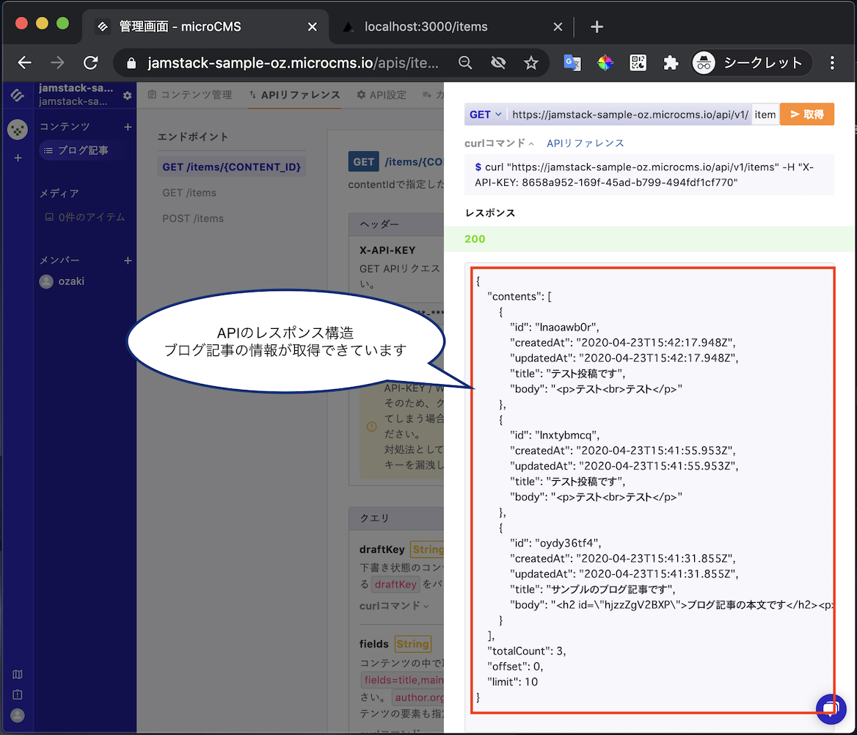Click the colorful pinwheel extension icon
Viewport: 857px width, 735px height.
tap(605, 63)
